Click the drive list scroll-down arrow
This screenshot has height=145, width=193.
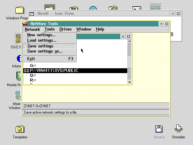point(129,82)
